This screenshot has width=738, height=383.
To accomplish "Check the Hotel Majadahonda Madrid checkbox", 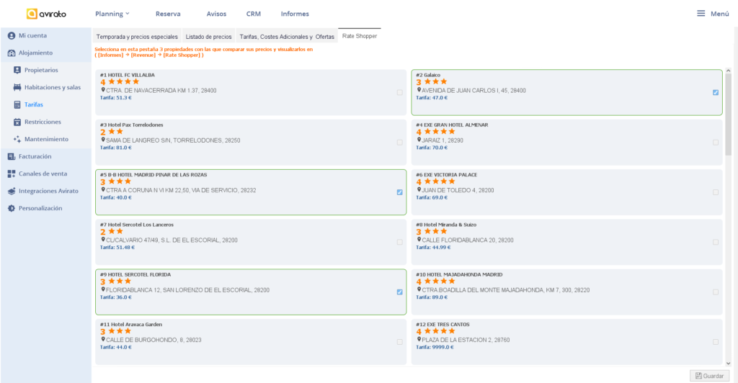I will pyautogui.click(x=716, y=292).
